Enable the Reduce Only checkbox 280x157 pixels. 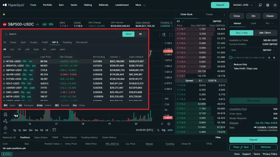tap(231, 64)
